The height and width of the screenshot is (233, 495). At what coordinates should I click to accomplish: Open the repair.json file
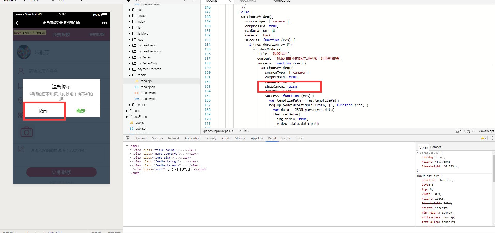pos(148,87)
